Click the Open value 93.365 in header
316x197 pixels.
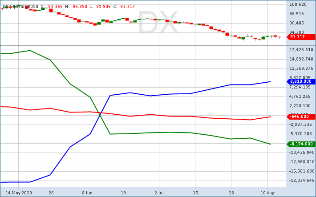tap(56, 7)
